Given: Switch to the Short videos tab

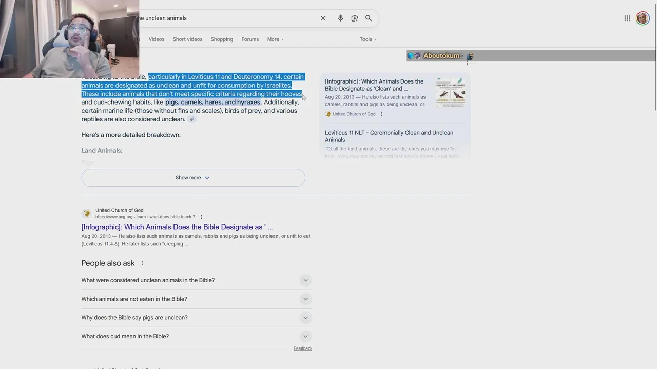Looking at the screenshot, I should [x=187, y=39].
